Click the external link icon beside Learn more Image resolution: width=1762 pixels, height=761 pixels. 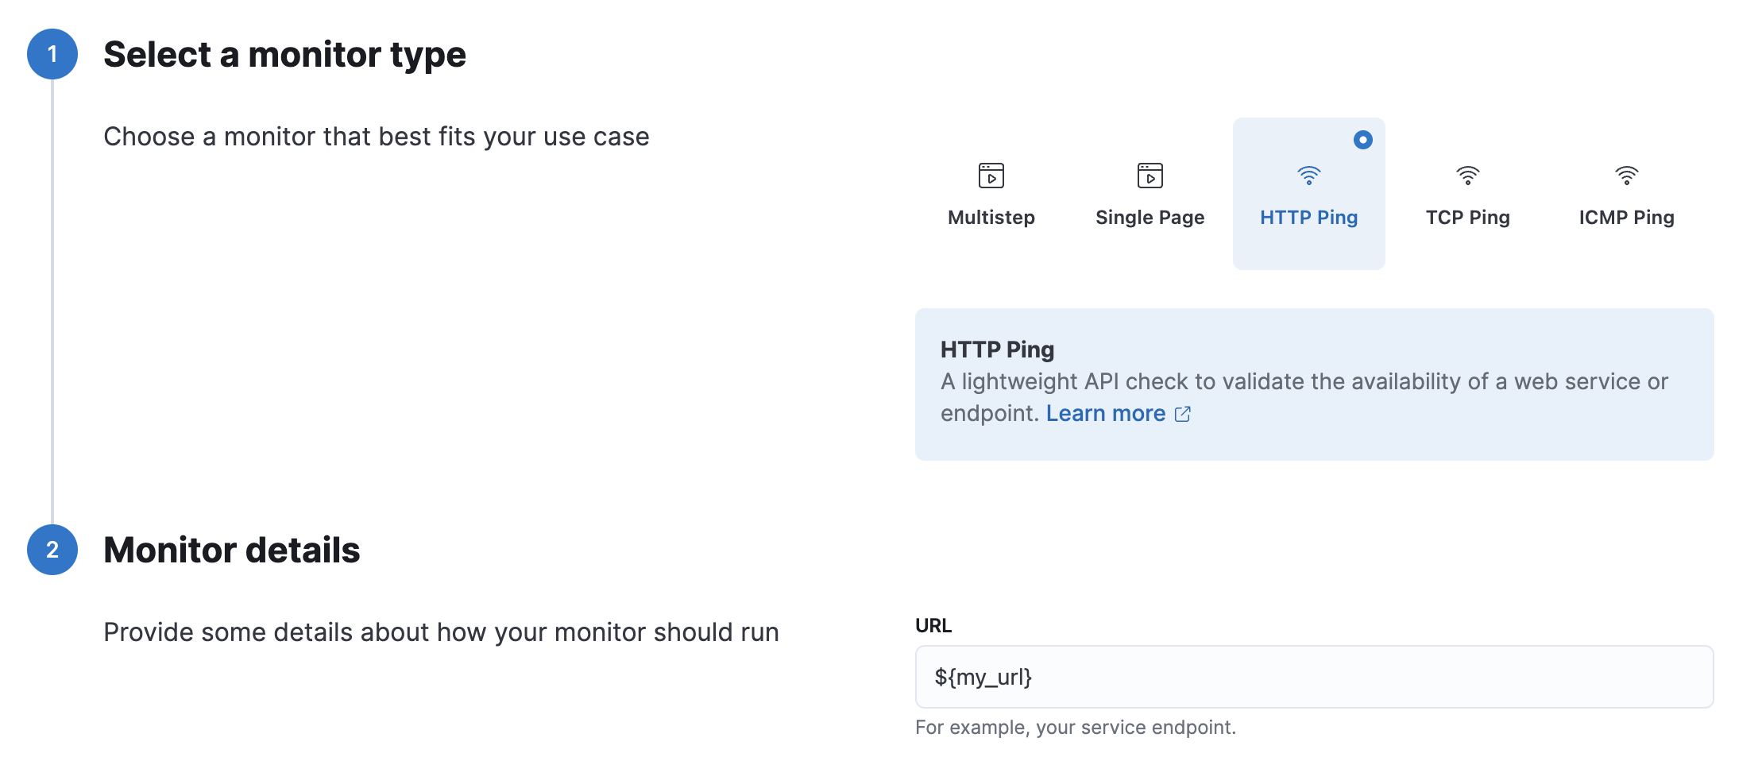click(x=1183, y=413)
